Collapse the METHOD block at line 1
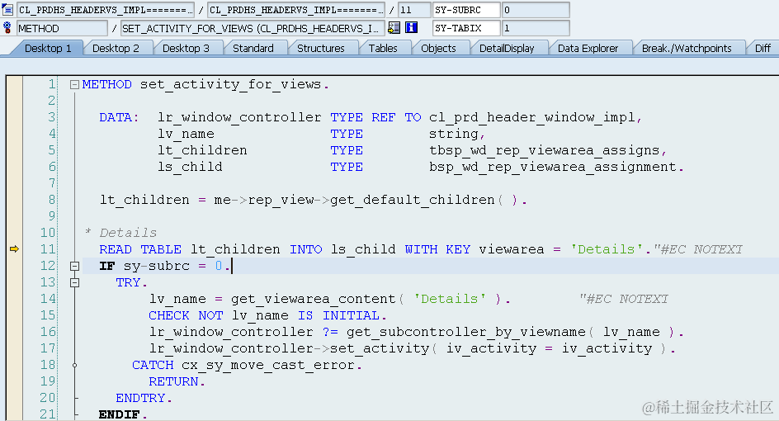This screenshot has width=779, height=421. (74, 84)
